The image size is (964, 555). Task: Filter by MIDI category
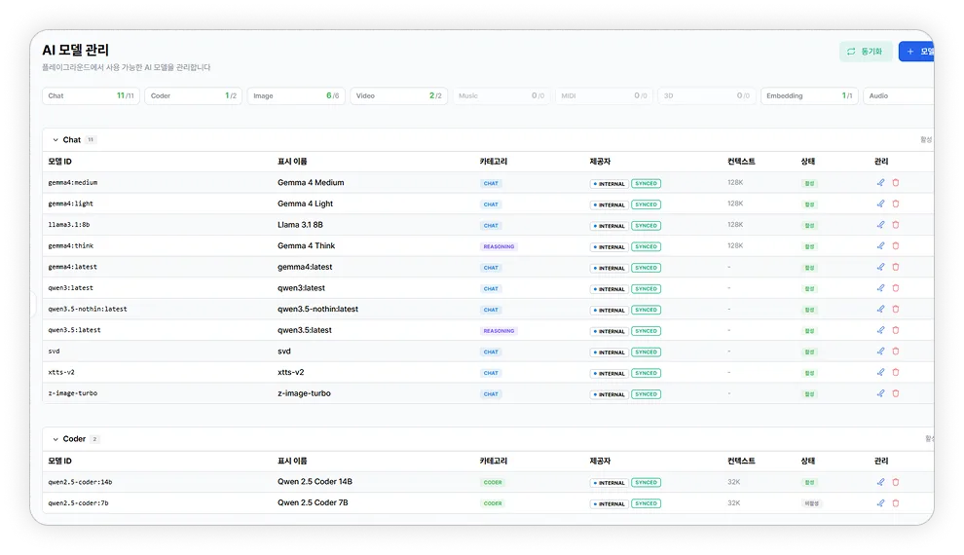(x=604, y=95)
